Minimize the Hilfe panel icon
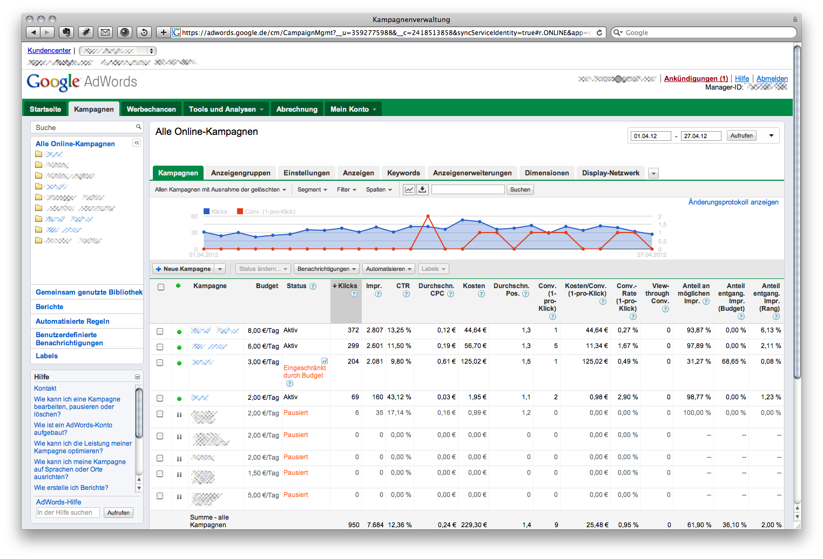823x559 pixels. click(137, 377)
